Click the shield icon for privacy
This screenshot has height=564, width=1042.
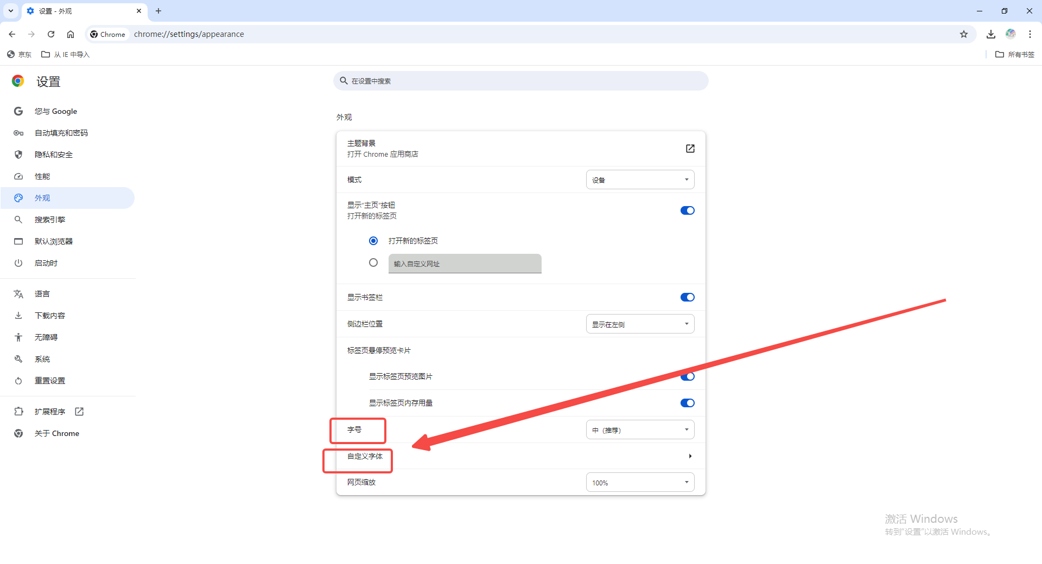pyautogui.click(x=18, y=155)
